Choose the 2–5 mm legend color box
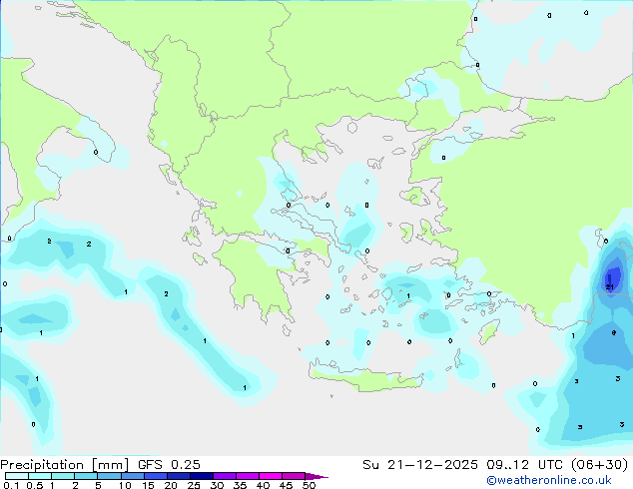The image size is (633, 489). tap(86, 476)
